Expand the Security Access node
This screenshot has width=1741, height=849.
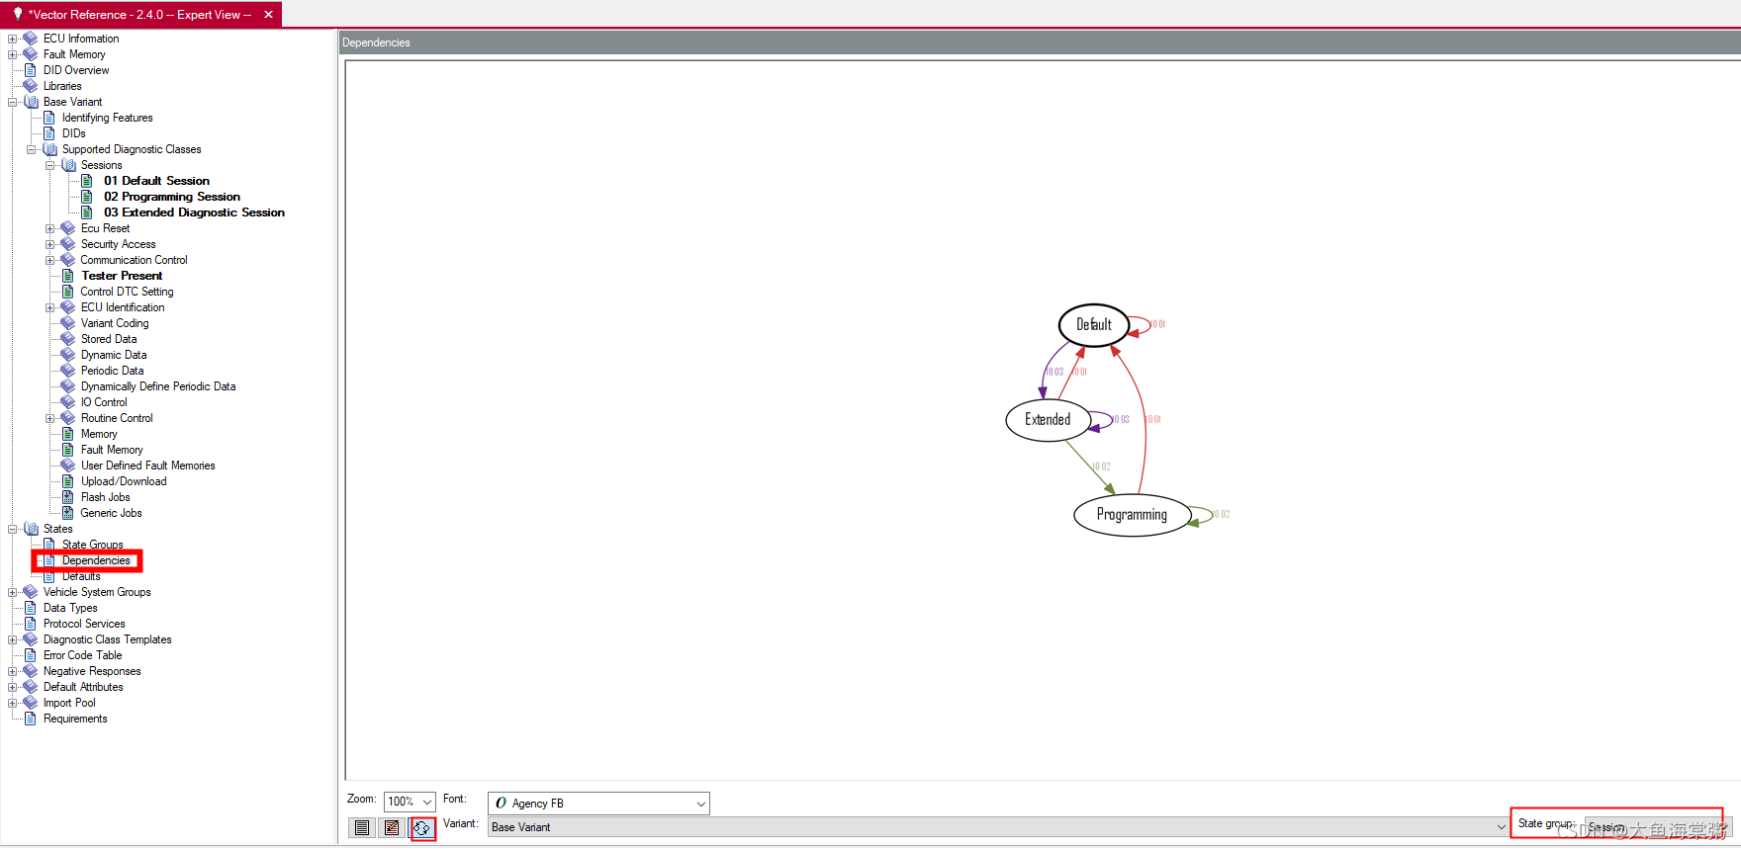[50, 244]
